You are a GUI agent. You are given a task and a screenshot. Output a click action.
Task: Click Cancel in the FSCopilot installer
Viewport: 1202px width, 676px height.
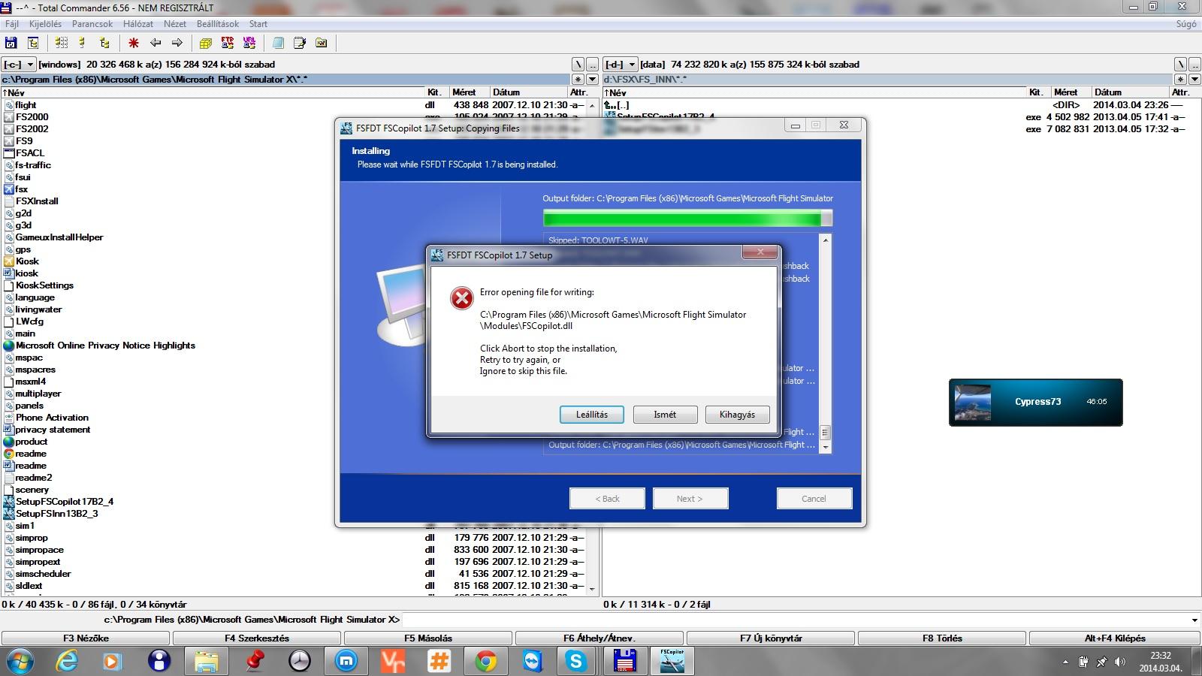[x=814, y=499]
